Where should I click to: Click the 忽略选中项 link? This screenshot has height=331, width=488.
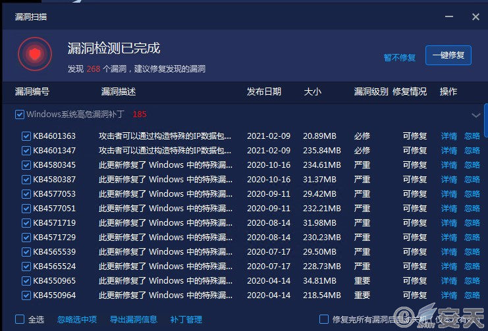click(x=77, y=320)
